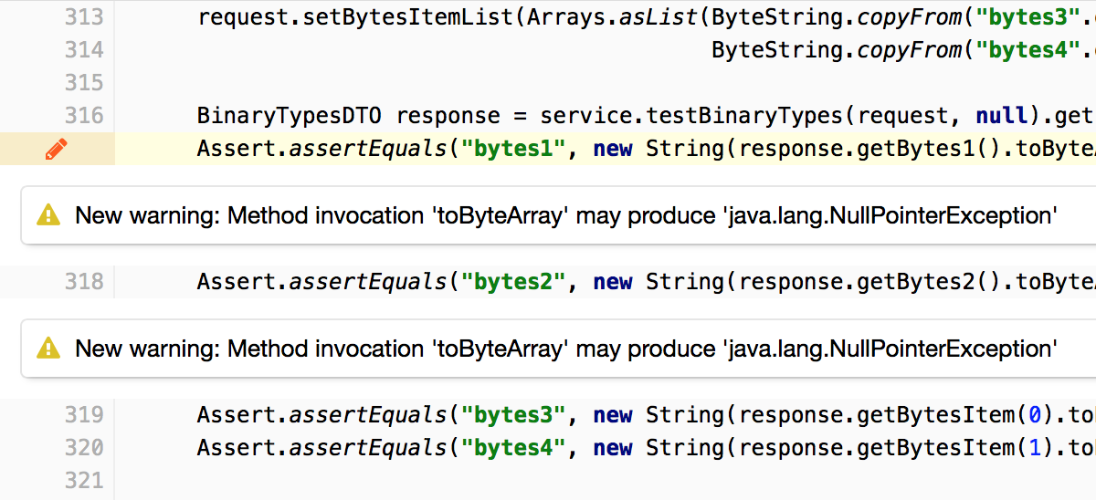Click line number 316 in the gutter

tap(84, 116)
